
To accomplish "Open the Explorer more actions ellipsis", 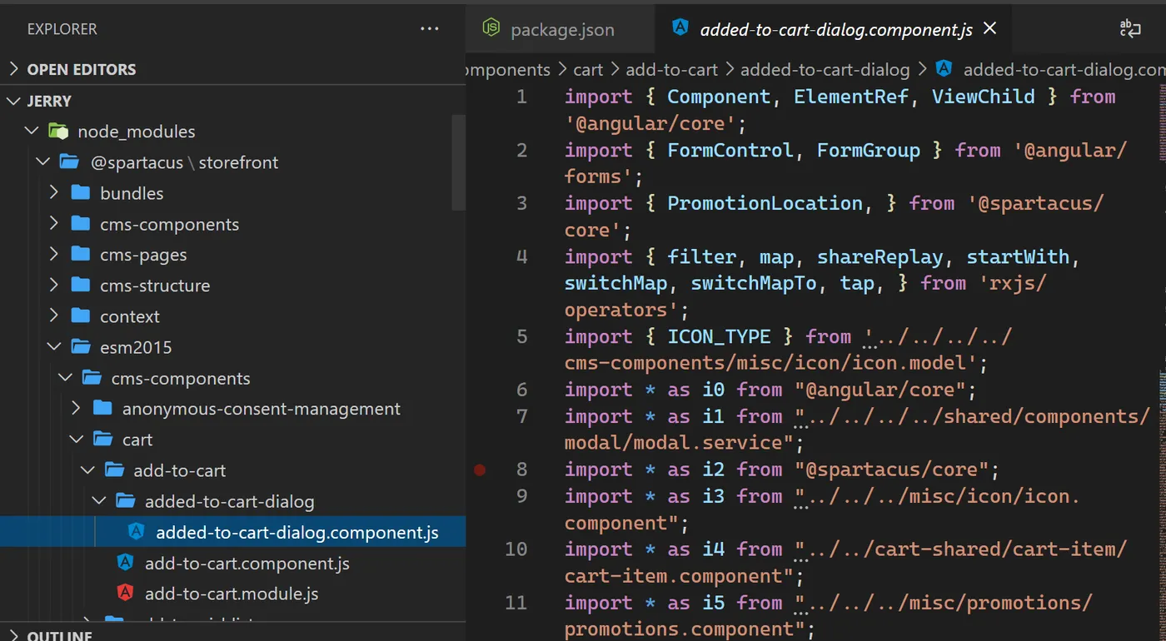I will click(430, 29).
